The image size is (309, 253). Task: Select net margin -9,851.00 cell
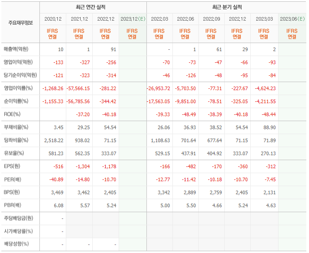click(185, 101)
